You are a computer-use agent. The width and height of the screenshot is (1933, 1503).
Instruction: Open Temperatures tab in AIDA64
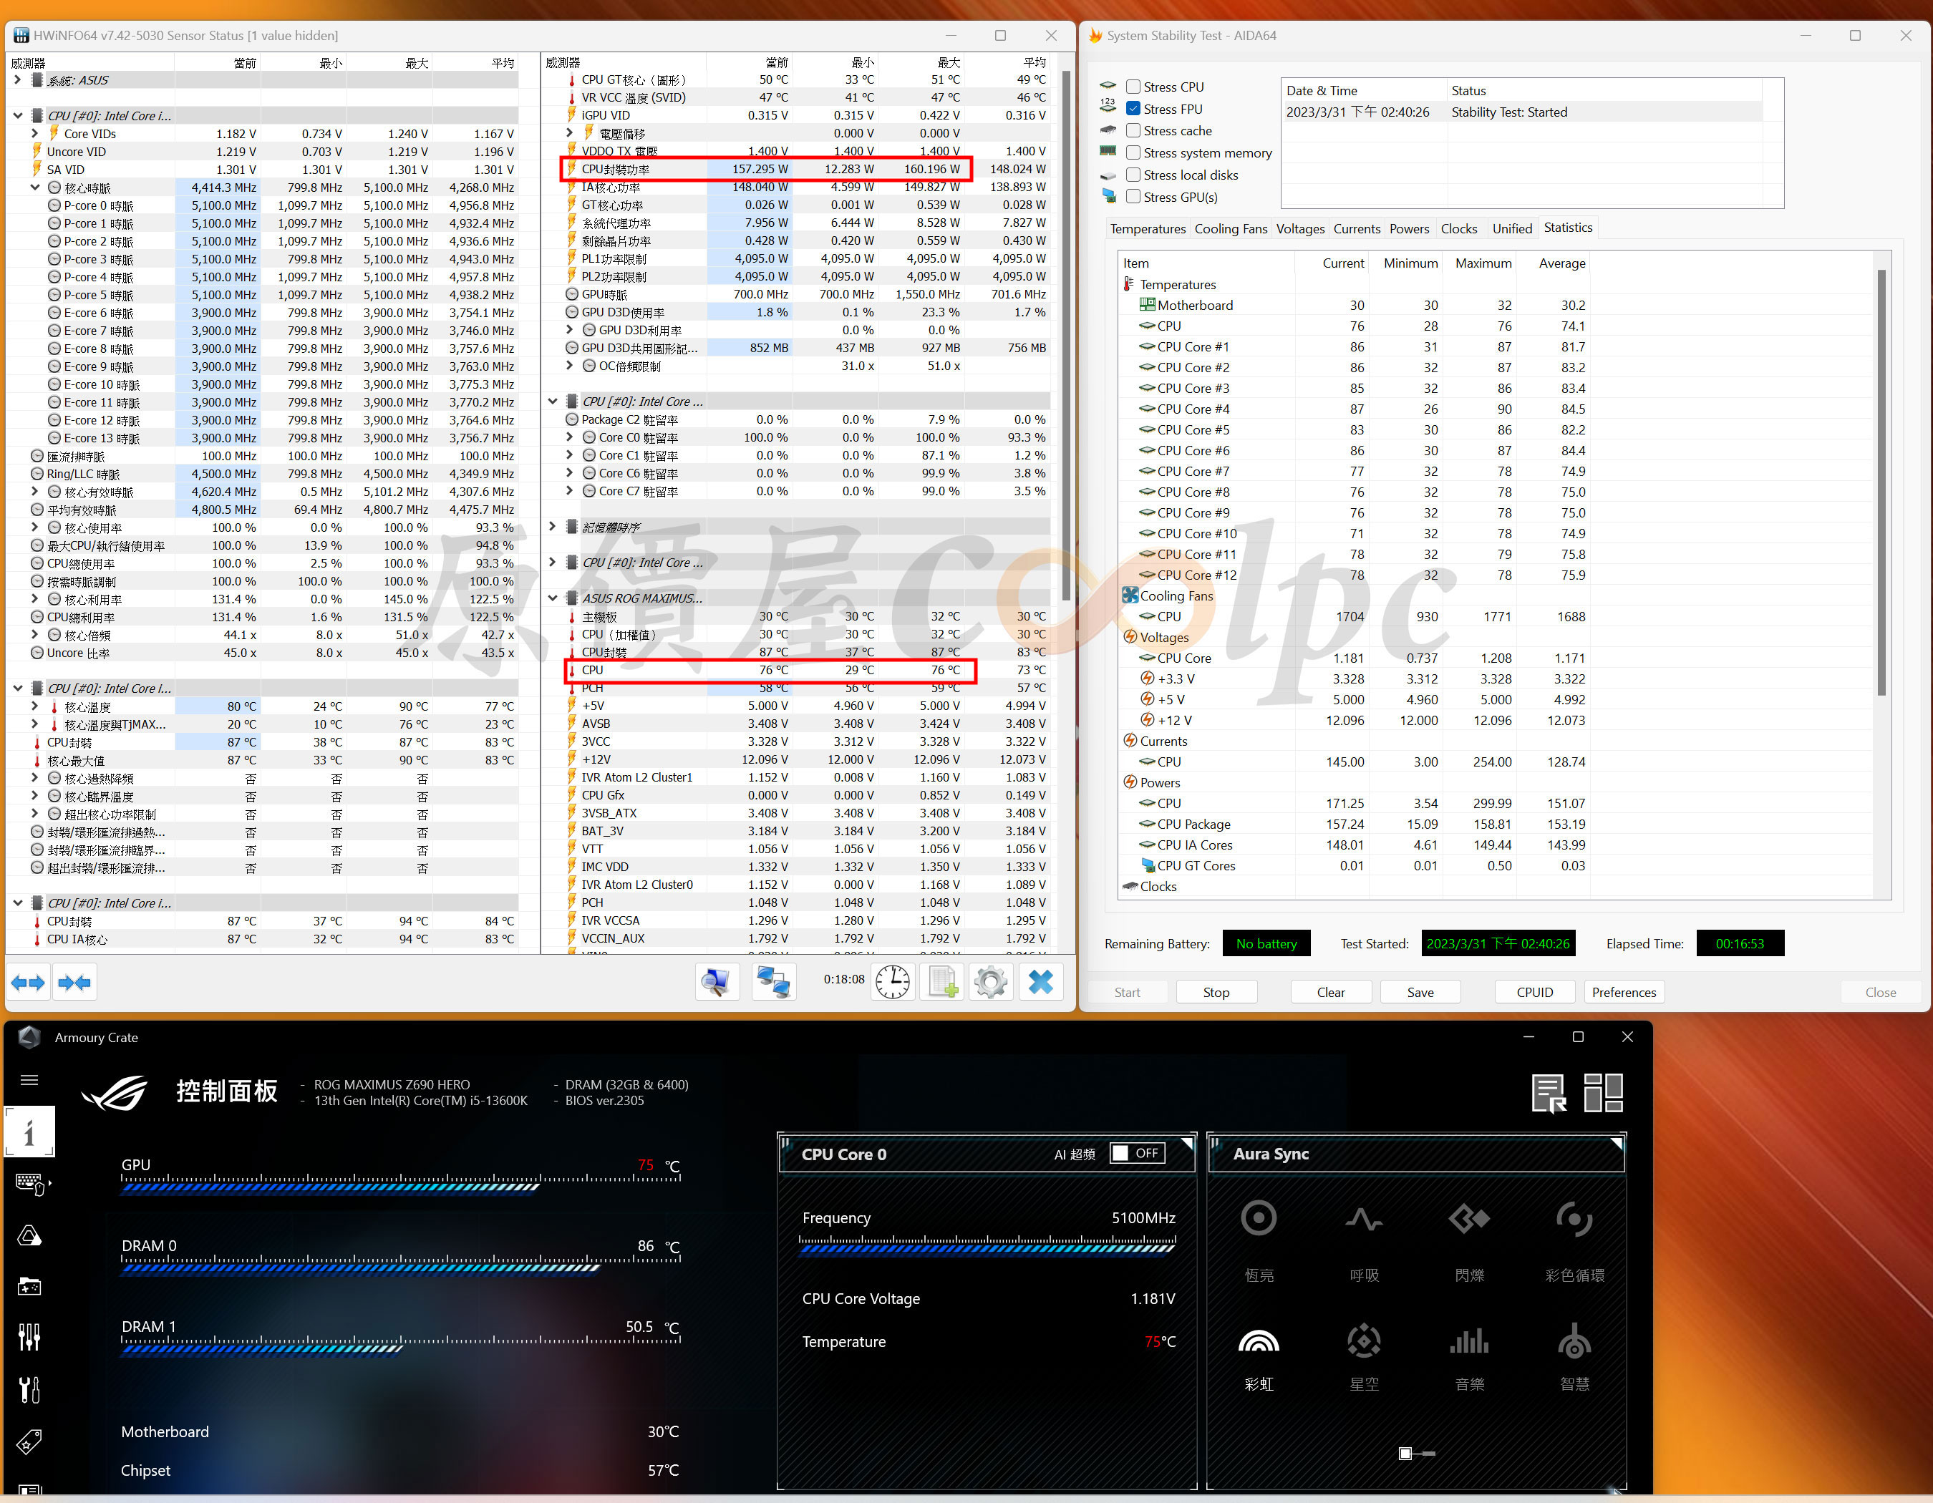(x=1147, y=228)
